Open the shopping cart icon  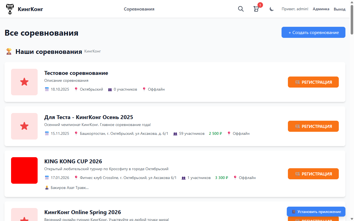(256, 9)
